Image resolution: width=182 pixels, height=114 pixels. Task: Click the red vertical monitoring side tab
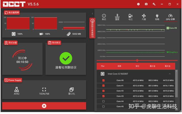tap(92, 28)
